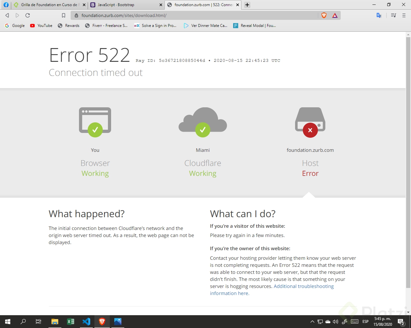This screenshot has height=328, width=411.
Task: Close the Grilla de Foundation tab
Action: coord(84,5)
